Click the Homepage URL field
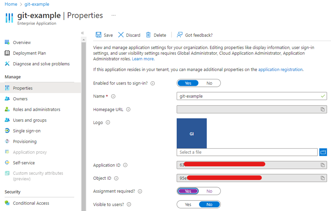Viewport: 331px width, 211px height. [x=252, y=109]
